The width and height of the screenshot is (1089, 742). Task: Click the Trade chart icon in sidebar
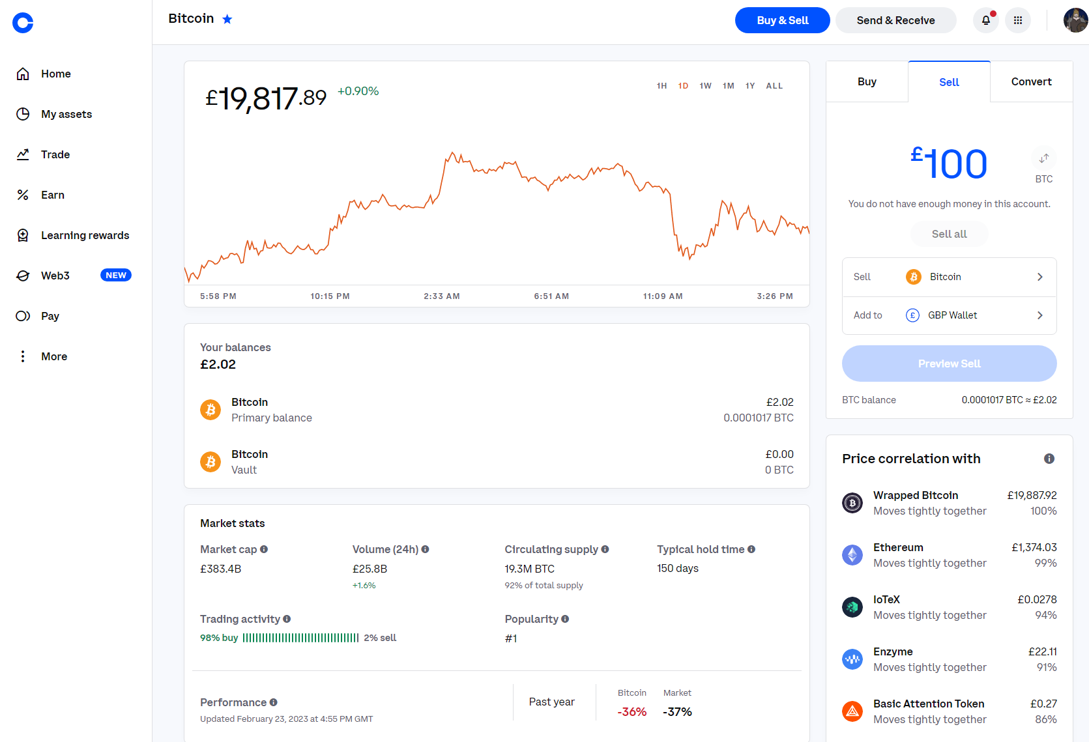tap(23, 154)
